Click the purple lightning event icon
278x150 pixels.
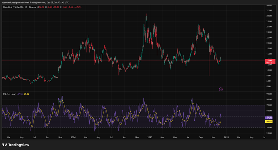(221, 89)
